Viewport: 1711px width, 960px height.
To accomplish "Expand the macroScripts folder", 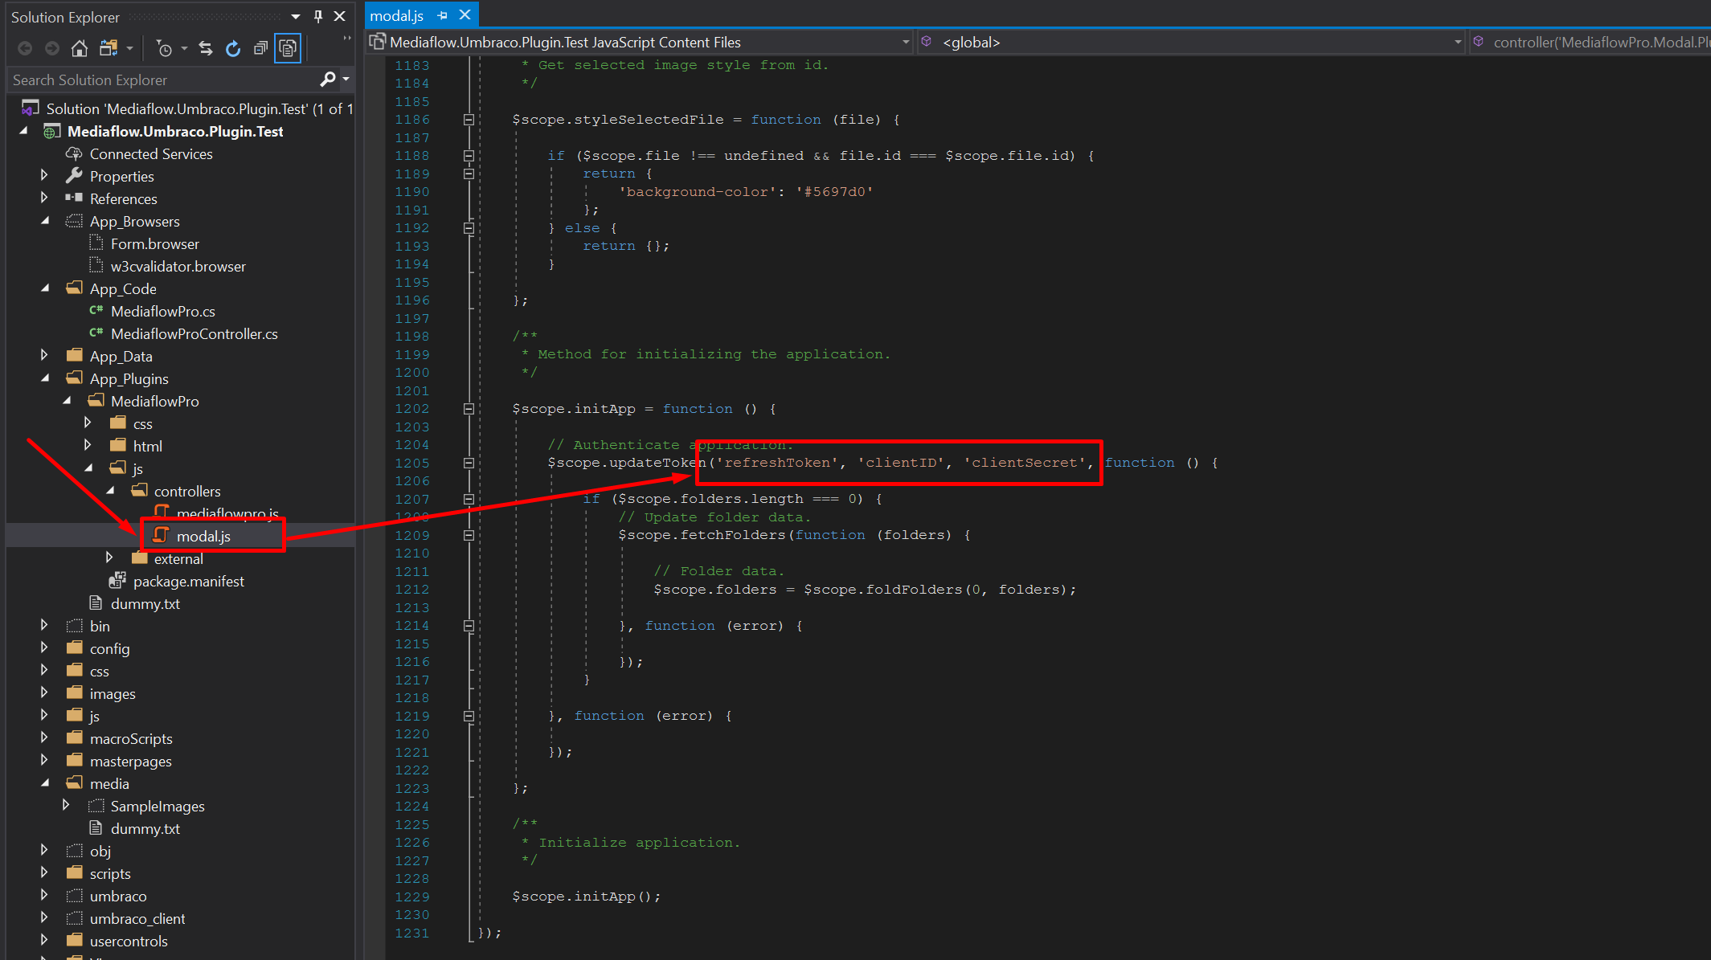I will tap(45, 737).
